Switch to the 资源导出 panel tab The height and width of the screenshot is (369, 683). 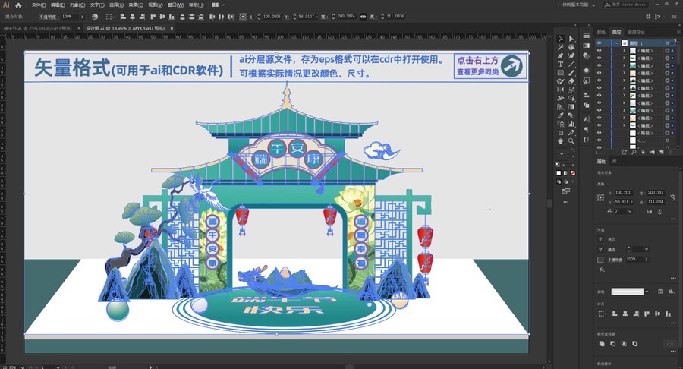point(636,32)
